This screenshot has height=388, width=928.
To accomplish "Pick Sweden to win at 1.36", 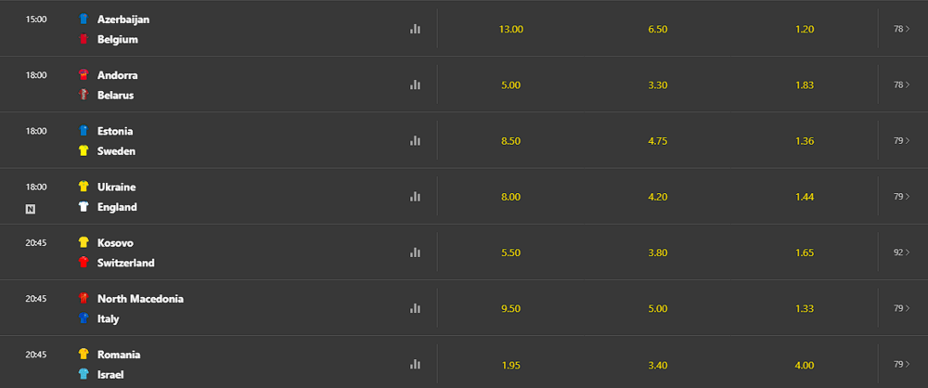I will (x=804, y=140).
